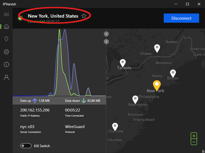Maximize the IPVanish window
Viewport: 205px width, 153px height.
[187, 4]
